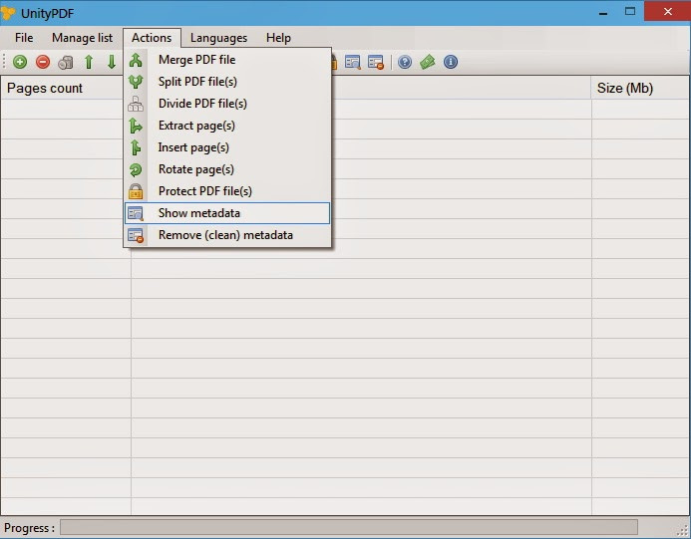Click the Progress : label
This screenshot has width=691, height=539.
pos(30,528)
